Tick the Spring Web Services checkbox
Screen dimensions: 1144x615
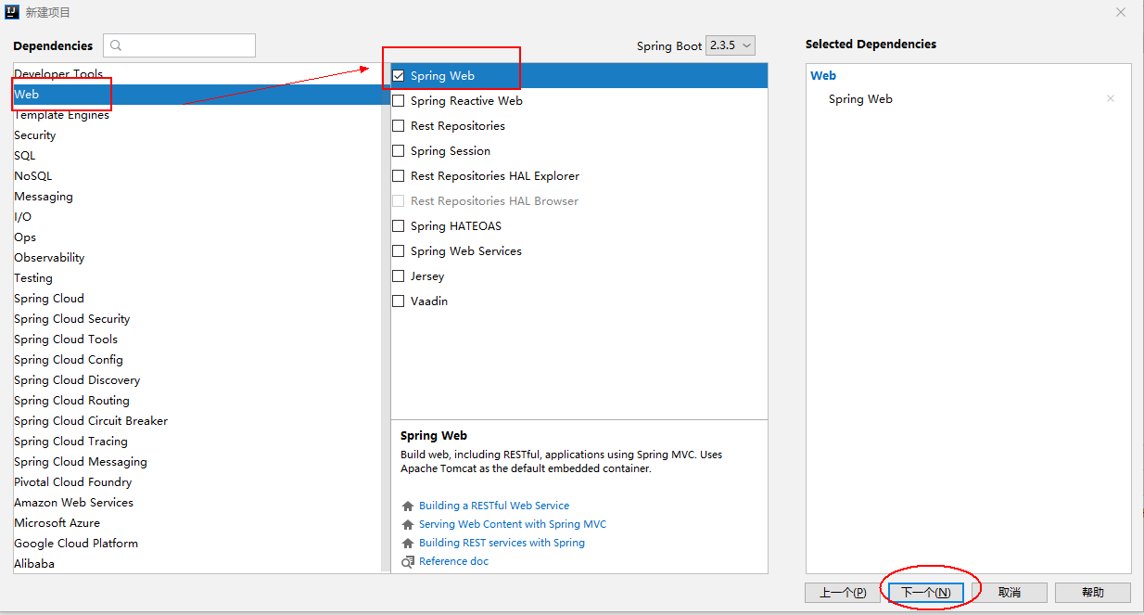pyautogui.click(x=399, y=251)
